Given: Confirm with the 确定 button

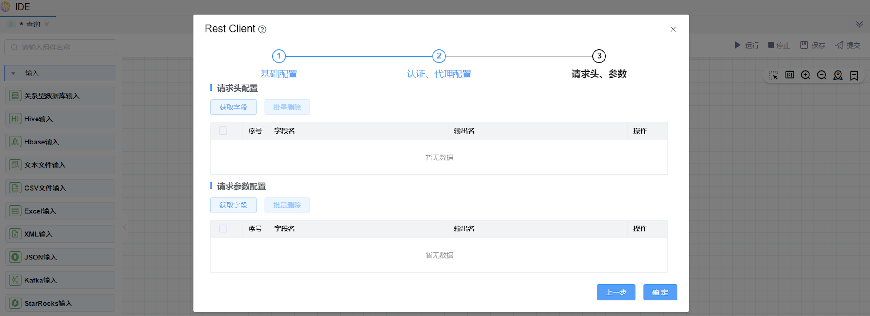Looking at the screenshot, I should (660, 292).
